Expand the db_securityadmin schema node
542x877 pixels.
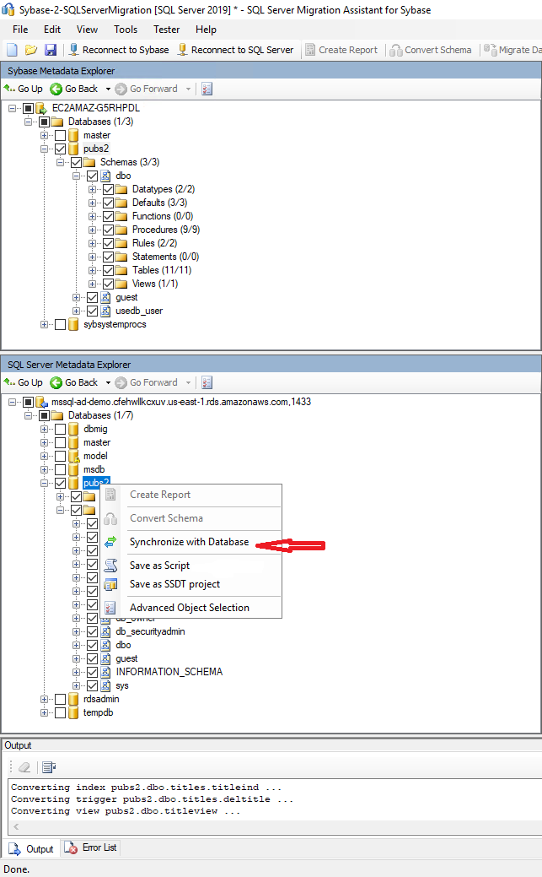[76, 631]
